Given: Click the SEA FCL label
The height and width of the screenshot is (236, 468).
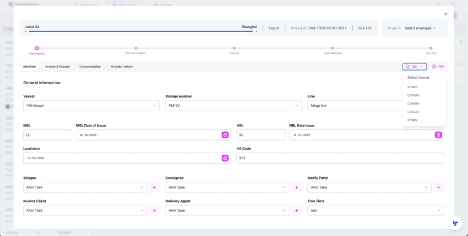Looking at the screenshot, I should (x=365, y=28).
